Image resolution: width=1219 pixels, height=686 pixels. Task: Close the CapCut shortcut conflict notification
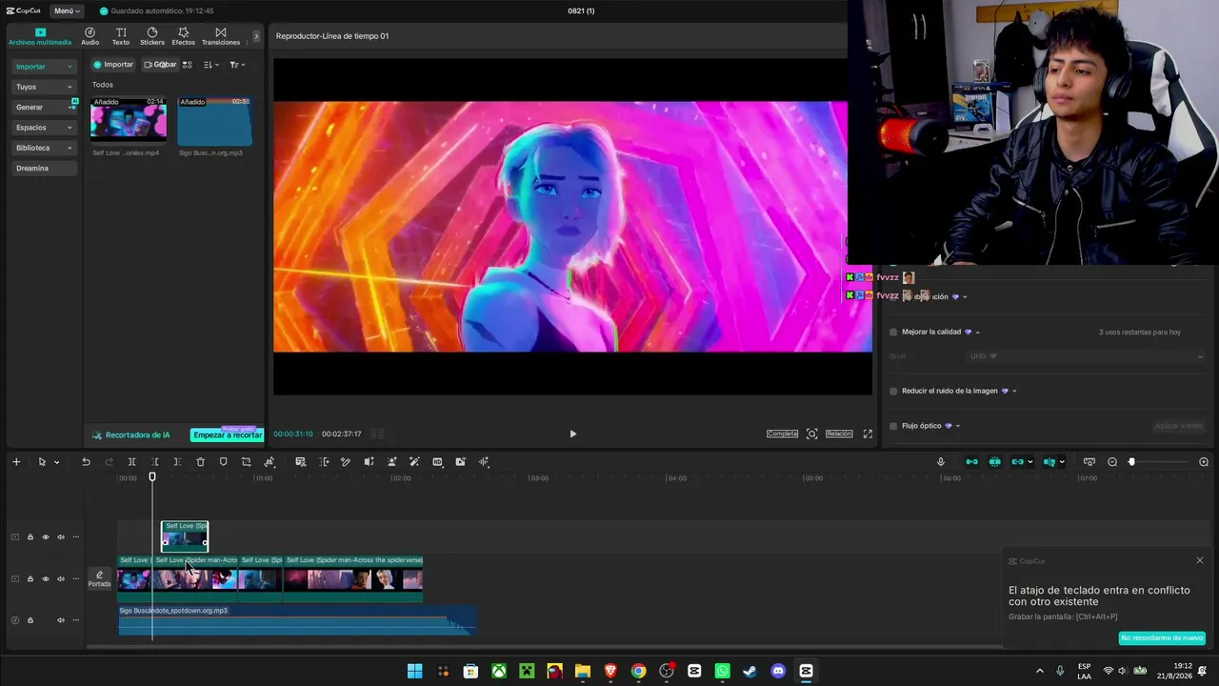(1200, 560)
